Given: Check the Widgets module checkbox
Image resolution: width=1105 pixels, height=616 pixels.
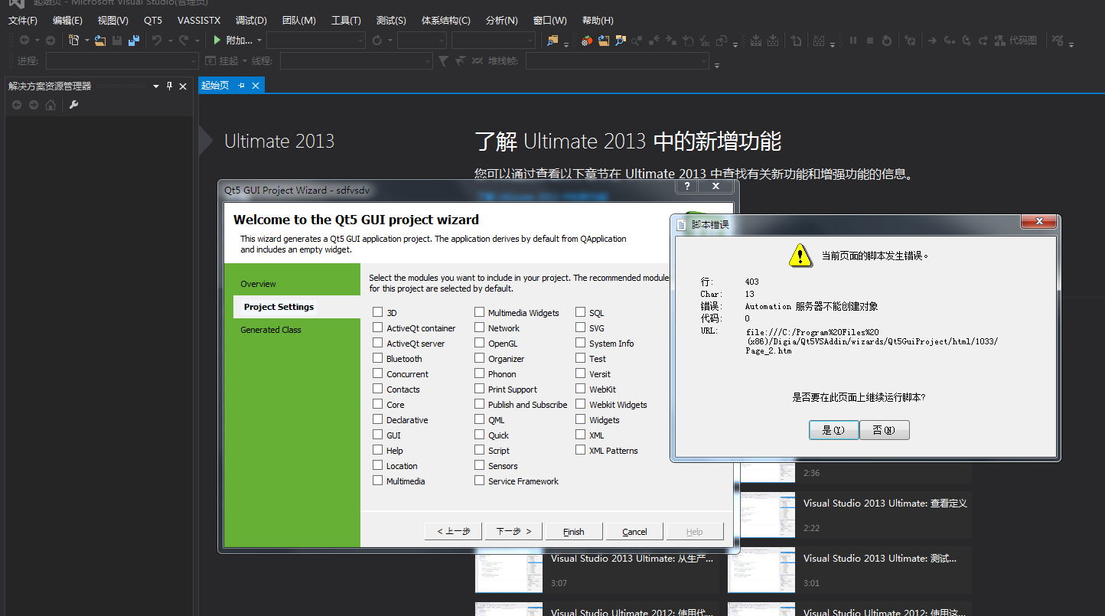Looking at the screenshot, I should point(581,419).
